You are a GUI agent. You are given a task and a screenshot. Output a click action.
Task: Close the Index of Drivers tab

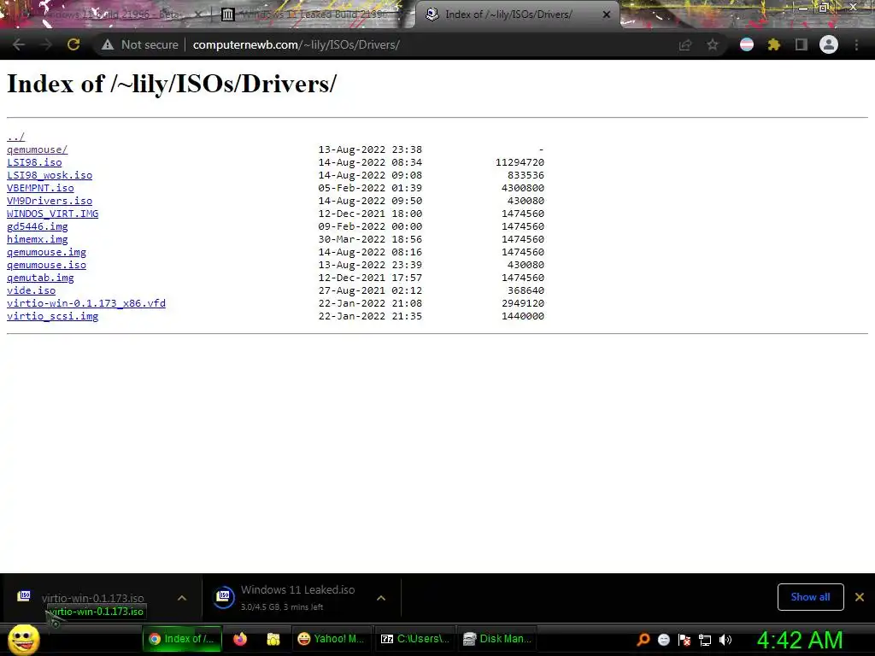(x=607, y=15)
